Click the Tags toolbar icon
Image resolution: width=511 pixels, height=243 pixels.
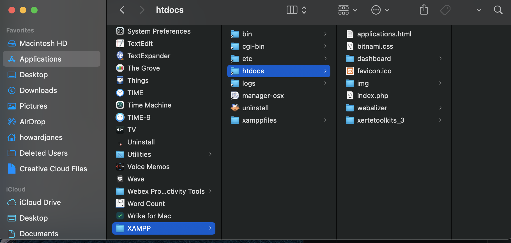[445, 10]
